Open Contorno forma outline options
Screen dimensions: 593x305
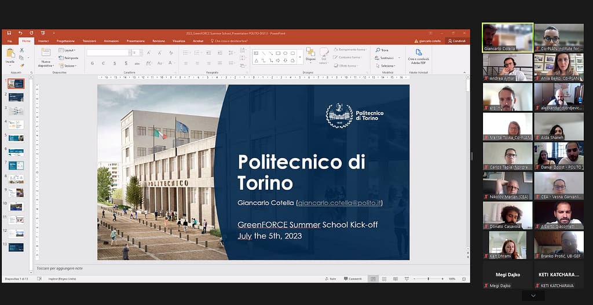click(x=348, y=57)
